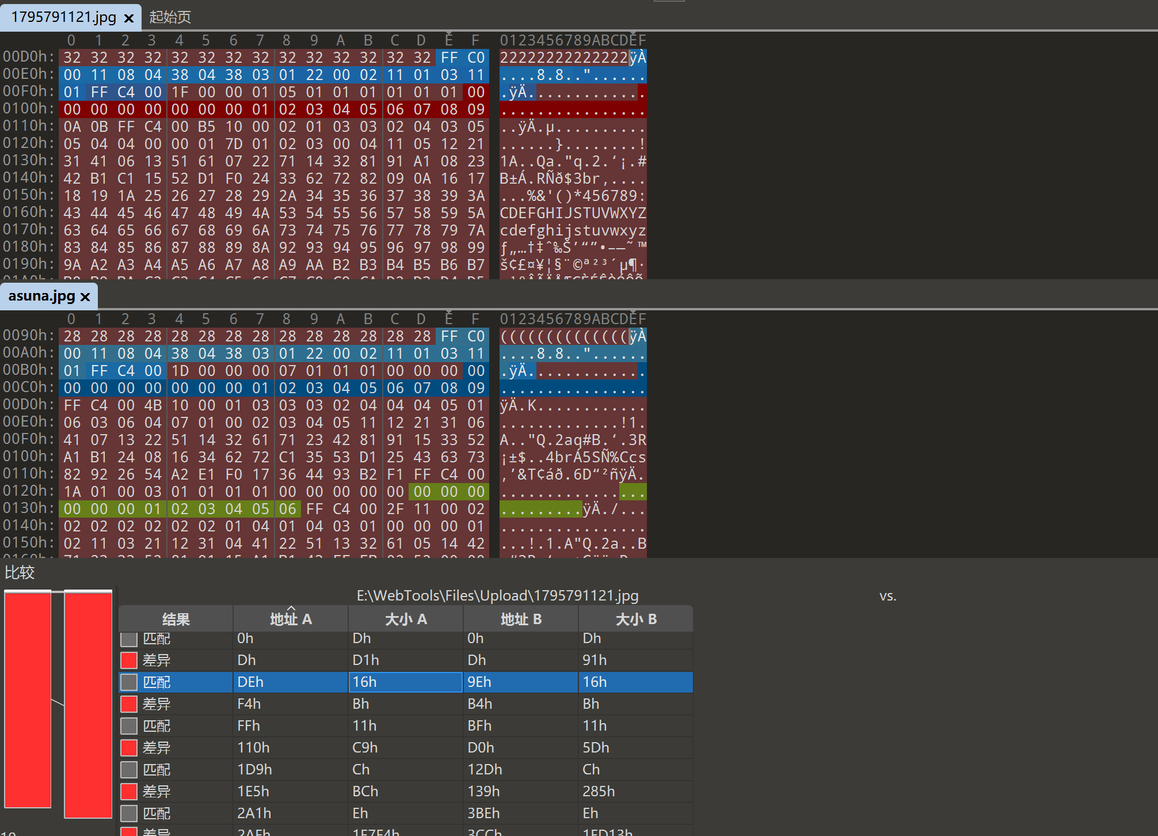Screen dimensions: 1158x836
Task: Select the 匹配 row at address FFh
Action: point(406,726)
